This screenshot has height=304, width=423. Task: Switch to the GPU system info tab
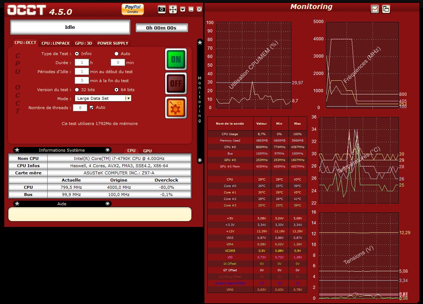[147, 151]
